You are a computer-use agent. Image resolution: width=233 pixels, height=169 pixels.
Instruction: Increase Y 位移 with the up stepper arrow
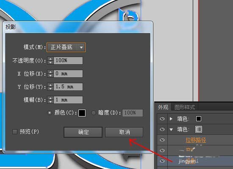coord(50,85)
